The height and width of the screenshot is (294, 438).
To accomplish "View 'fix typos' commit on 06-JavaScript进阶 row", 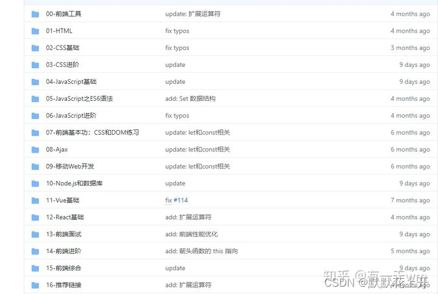I will pos(177,116).
